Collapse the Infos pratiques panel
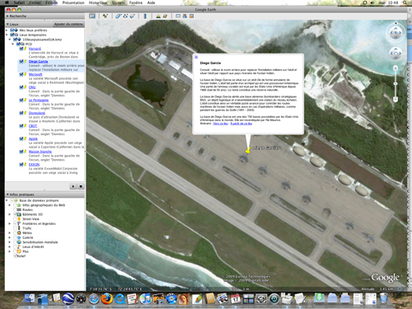Image resolution: width=412 pixels, height=309 pixels. (x=7, y=194)
